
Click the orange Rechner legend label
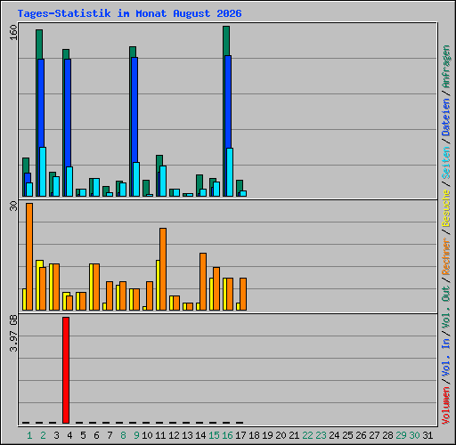[446, 256]
